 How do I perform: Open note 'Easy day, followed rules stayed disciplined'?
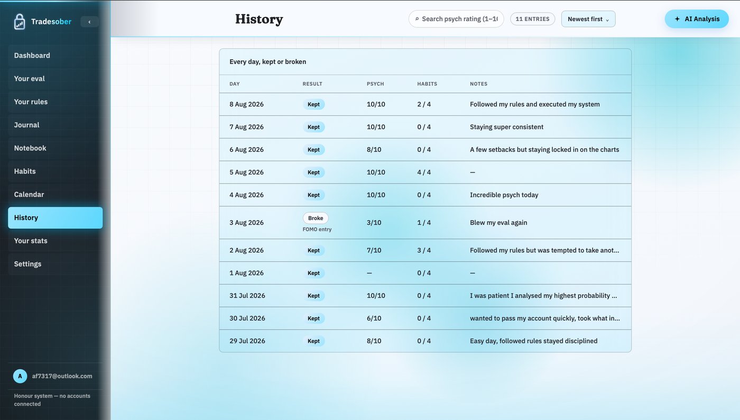[x=534, y=341]
